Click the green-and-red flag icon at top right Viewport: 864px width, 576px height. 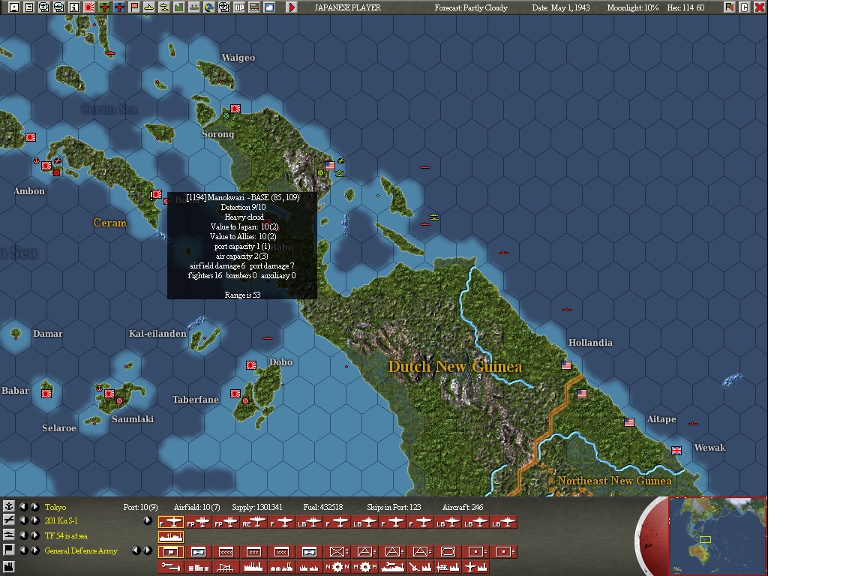(x=730, y=7)
